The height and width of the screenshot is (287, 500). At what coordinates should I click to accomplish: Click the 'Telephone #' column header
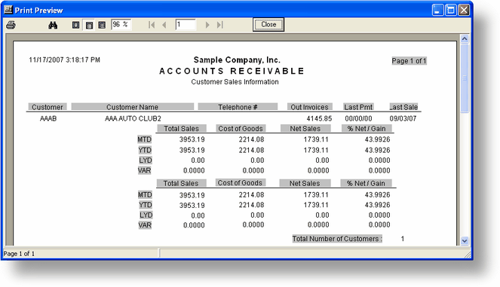tap(238, 107)
